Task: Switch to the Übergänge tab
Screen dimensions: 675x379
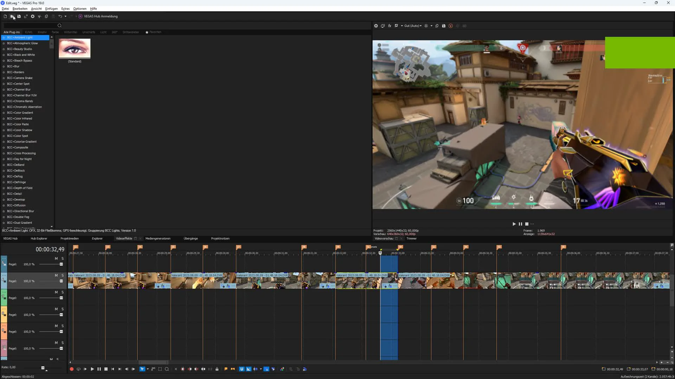Action: coord(191,239)
